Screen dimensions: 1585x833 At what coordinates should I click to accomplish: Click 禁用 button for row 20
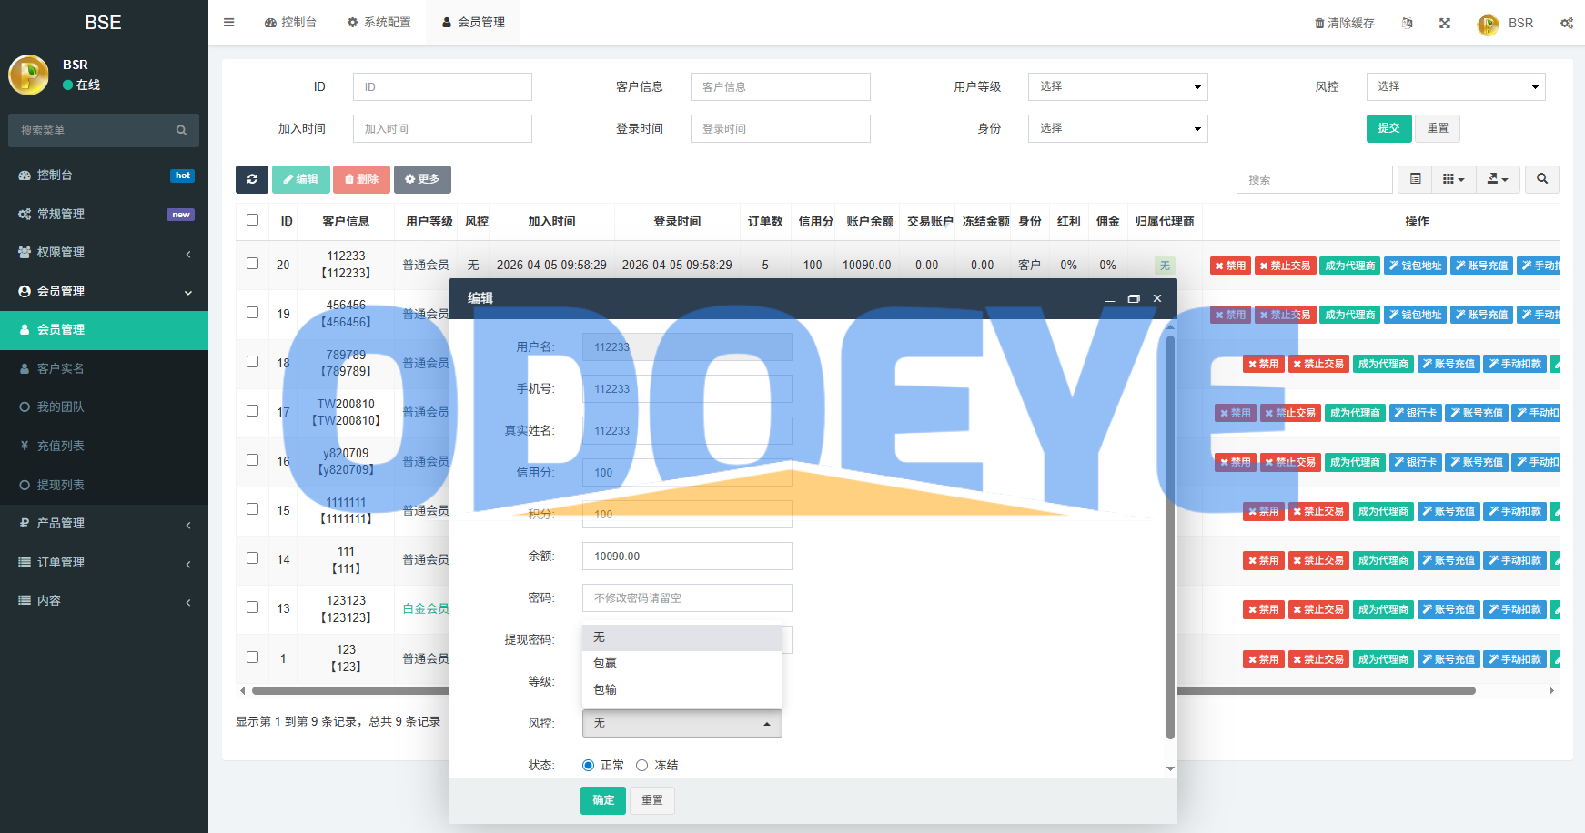click(1230, 266)
